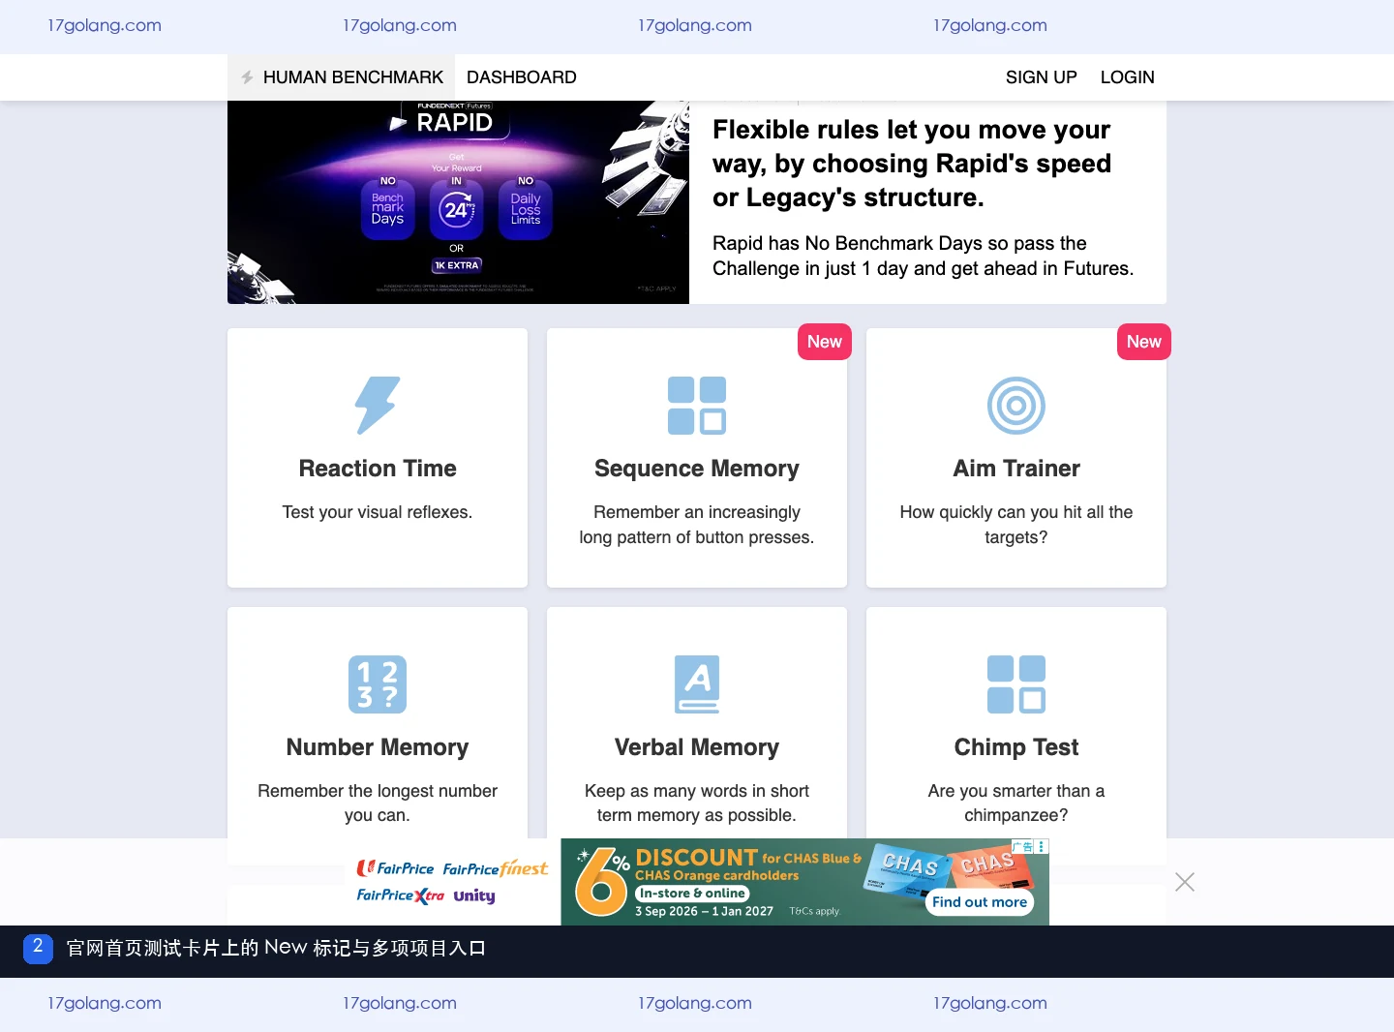1394x1032 pixels.
Task: Click 'Keep as many words in short term memory' text
Action: tap(697, 804)
